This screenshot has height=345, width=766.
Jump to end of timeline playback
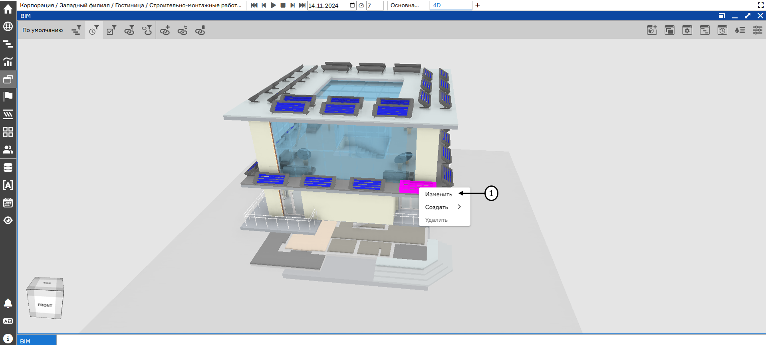(x=302, y=5)
